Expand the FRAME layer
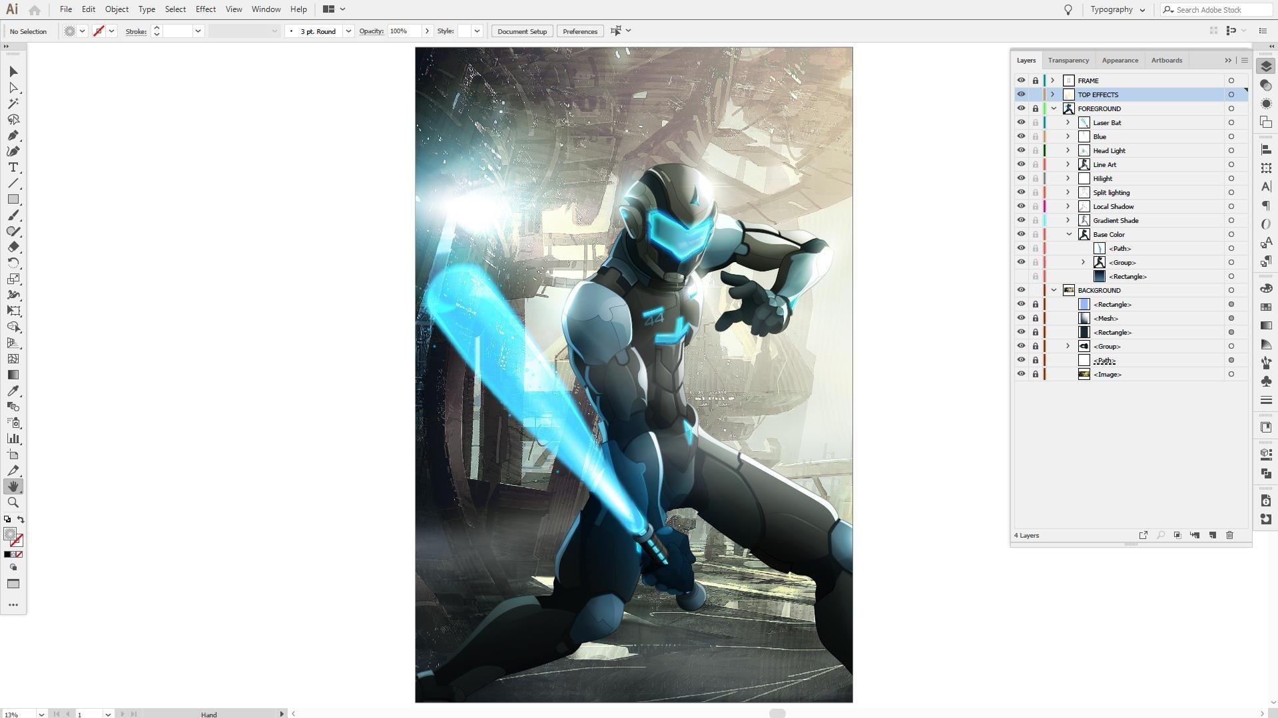 point(1053,81)
